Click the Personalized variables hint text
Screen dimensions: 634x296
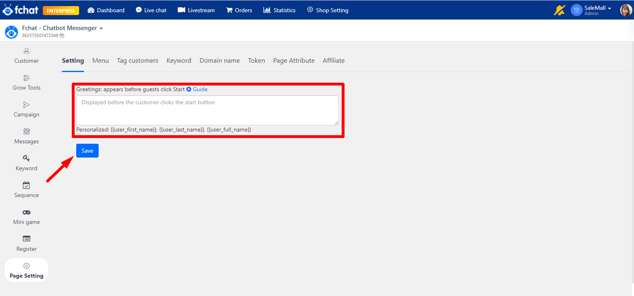pos(163,129)
